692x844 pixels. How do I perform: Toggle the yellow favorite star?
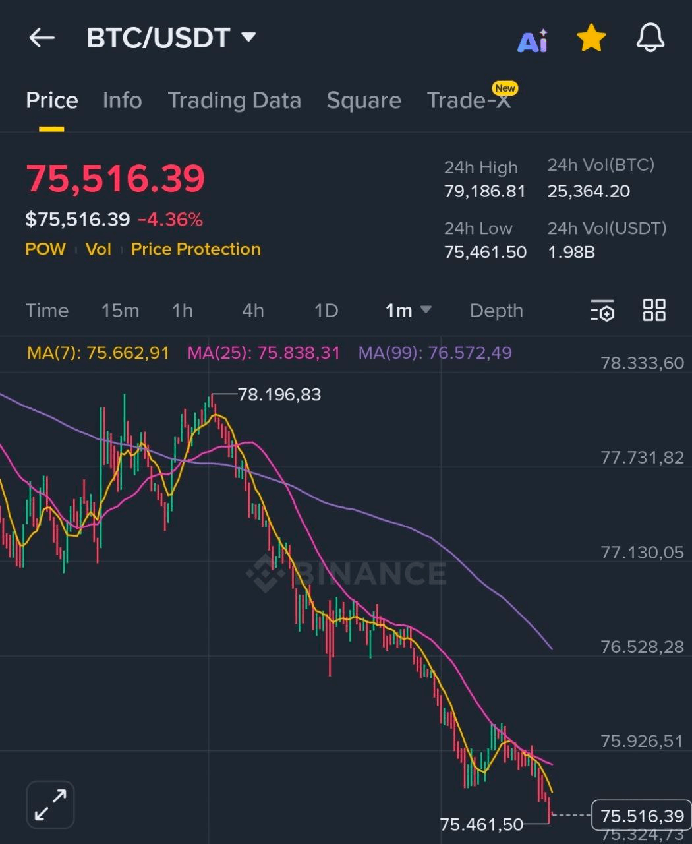[x=591, y=38]
